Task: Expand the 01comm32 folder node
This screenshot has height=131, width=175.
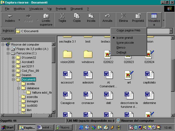Action: (x=13, y=58)
